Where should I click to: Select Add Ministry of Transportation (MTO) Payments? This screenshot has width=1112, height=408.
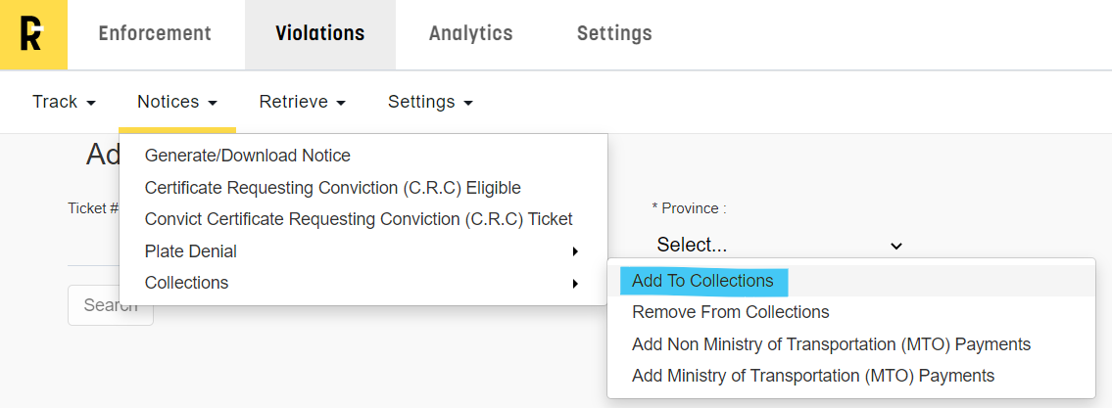point(812,376)
